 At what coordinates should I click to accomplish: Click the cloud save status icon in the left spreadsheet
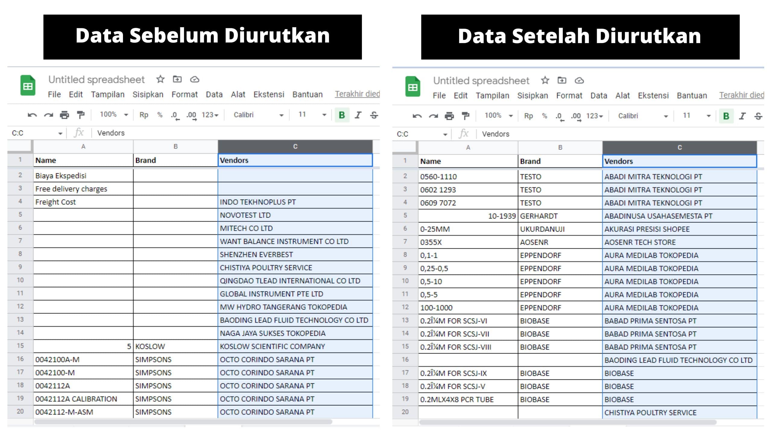(195, 80)
